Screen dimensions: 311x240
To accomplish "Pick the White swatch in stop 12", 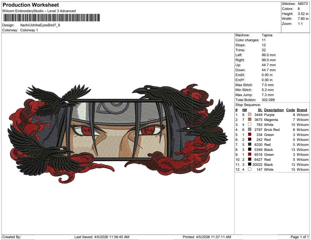I will point(249,169).
